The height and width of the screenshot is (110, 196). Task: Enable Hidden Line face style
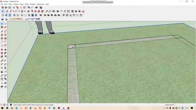[25, 15]
